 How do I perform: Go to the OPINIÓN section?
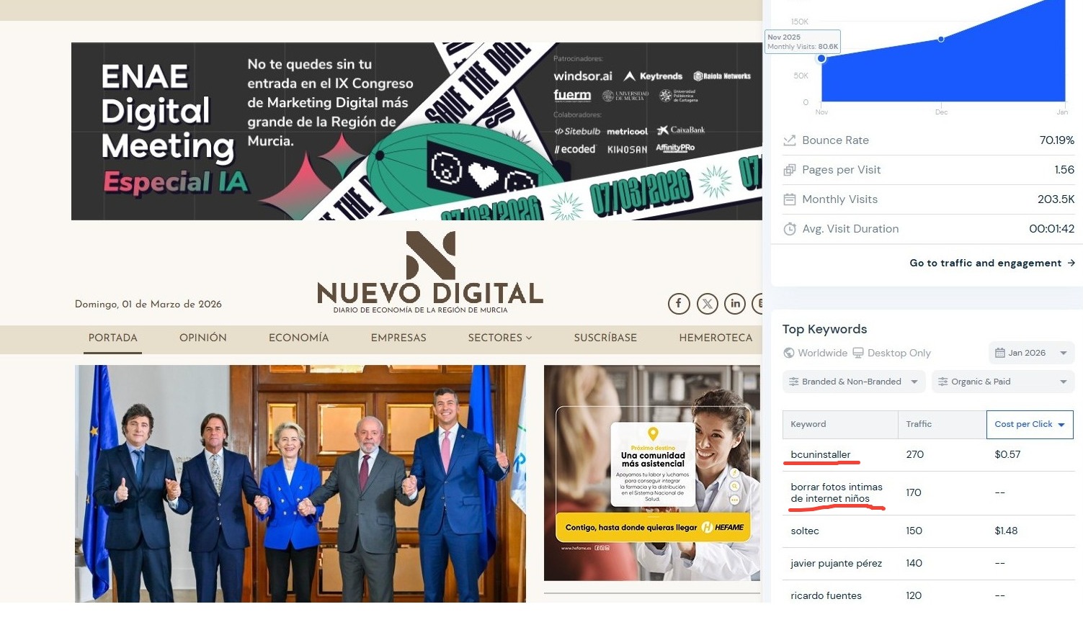[x=203, y=338]
